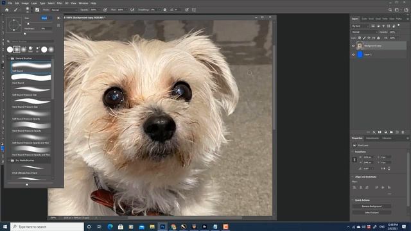Select the blue Layer 1 thumbnail
Viewport: 411px width, 231px height.
coord(360,55)
